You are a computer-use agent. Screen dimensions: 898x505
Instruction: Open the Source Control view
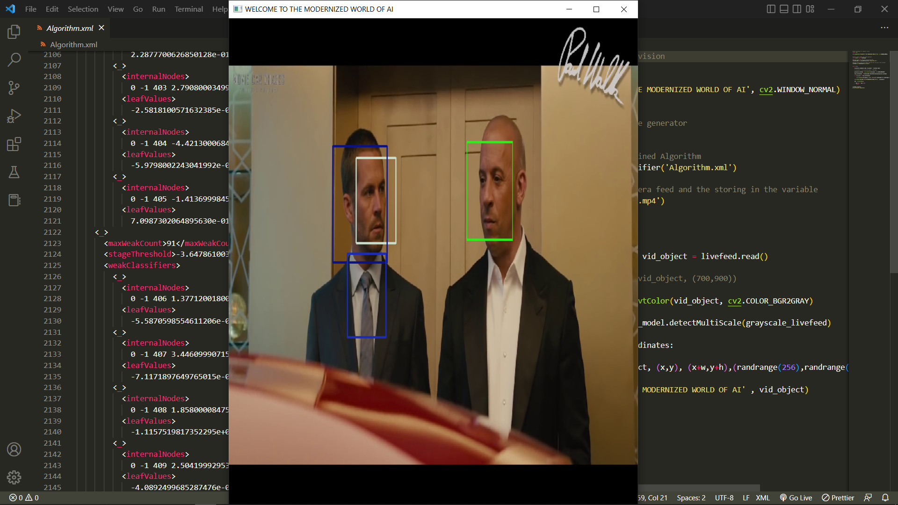[x=14, y=88]
